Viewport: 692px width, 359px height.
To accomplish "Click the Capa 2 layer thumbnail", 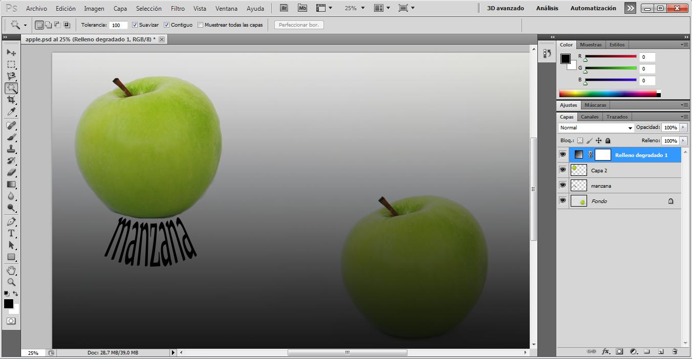I will coord(578,170).
